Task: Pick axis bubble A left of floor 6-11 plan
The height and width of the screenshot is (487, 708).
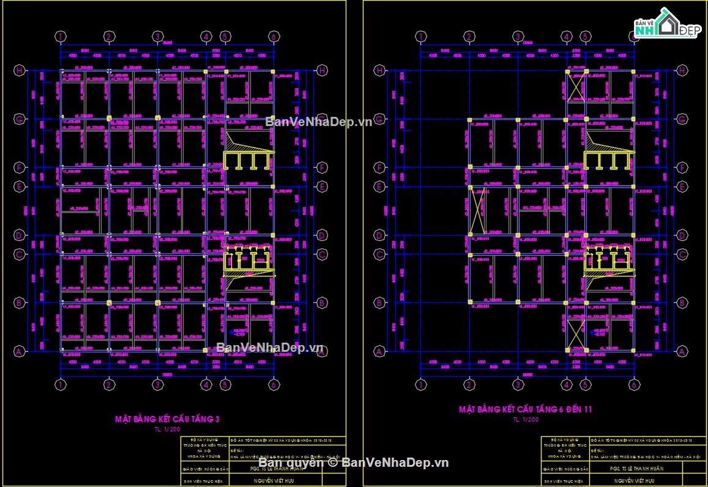Action: point(379,351)
